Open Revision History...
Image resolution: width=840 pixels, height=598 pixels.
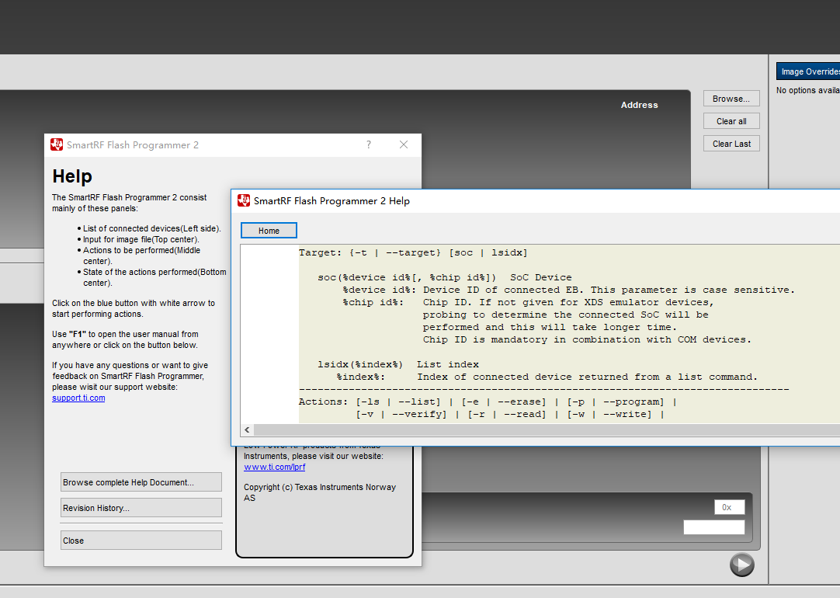click(x=141, y=508)
